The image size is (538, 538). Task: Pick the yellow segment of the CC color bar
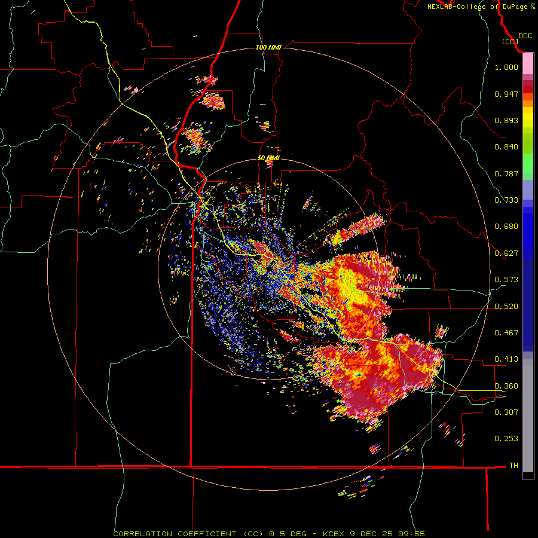[x=528, y=118]
